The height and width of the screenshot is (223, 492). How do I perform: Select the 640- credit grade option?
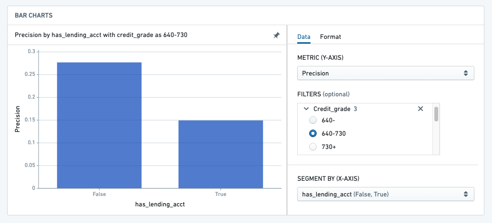point(313,120)
